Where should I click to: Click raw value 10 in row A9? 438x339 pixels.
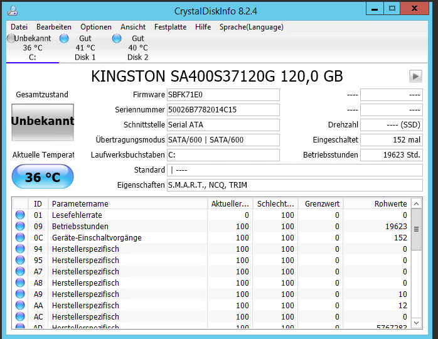402,294
